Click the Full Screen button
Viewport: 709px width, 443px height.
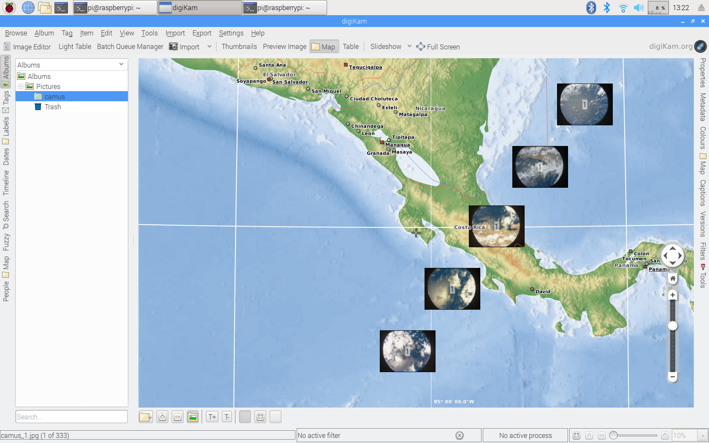438,47
